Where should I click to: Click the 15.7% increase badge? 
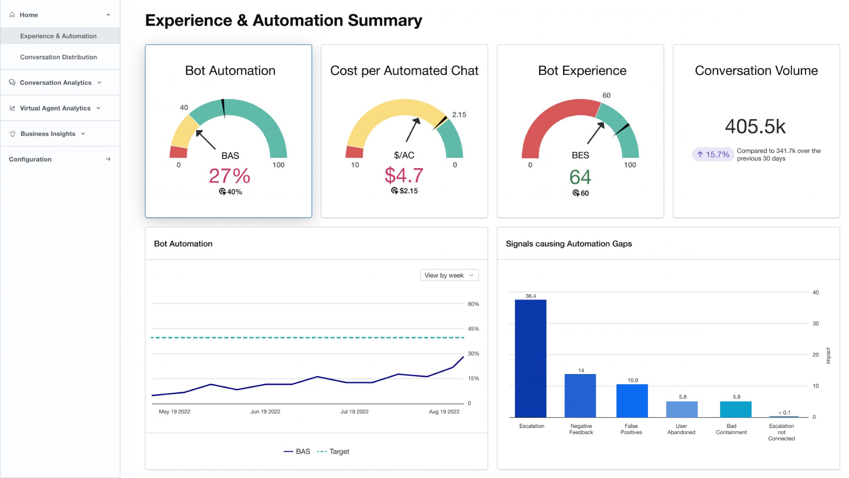click(713, 154)
